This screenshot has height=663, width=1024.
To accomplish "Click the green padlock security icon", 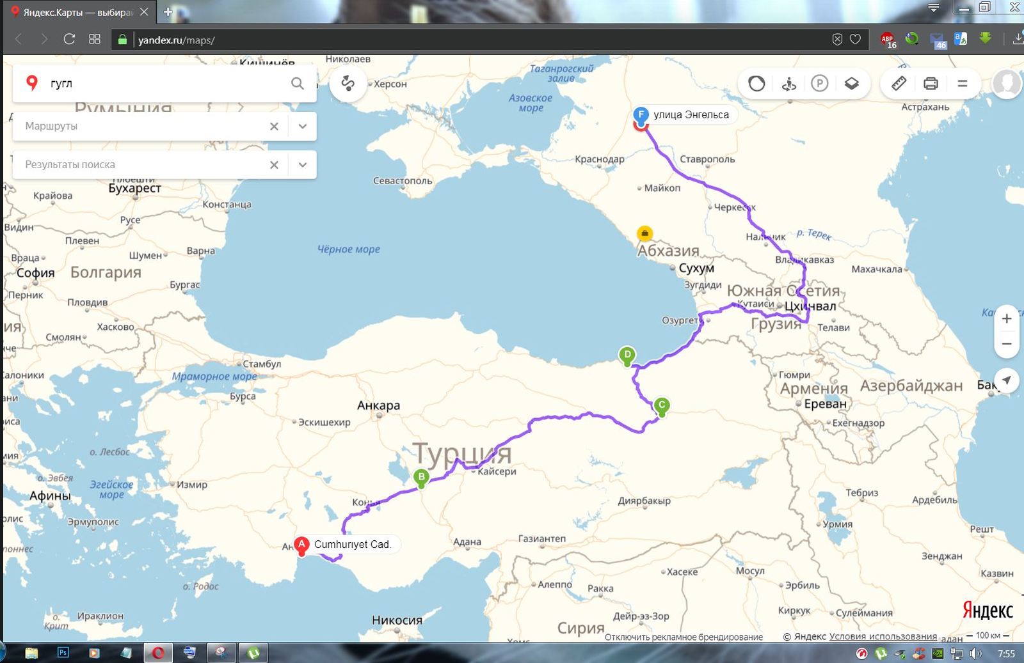I will coord(122,40).
